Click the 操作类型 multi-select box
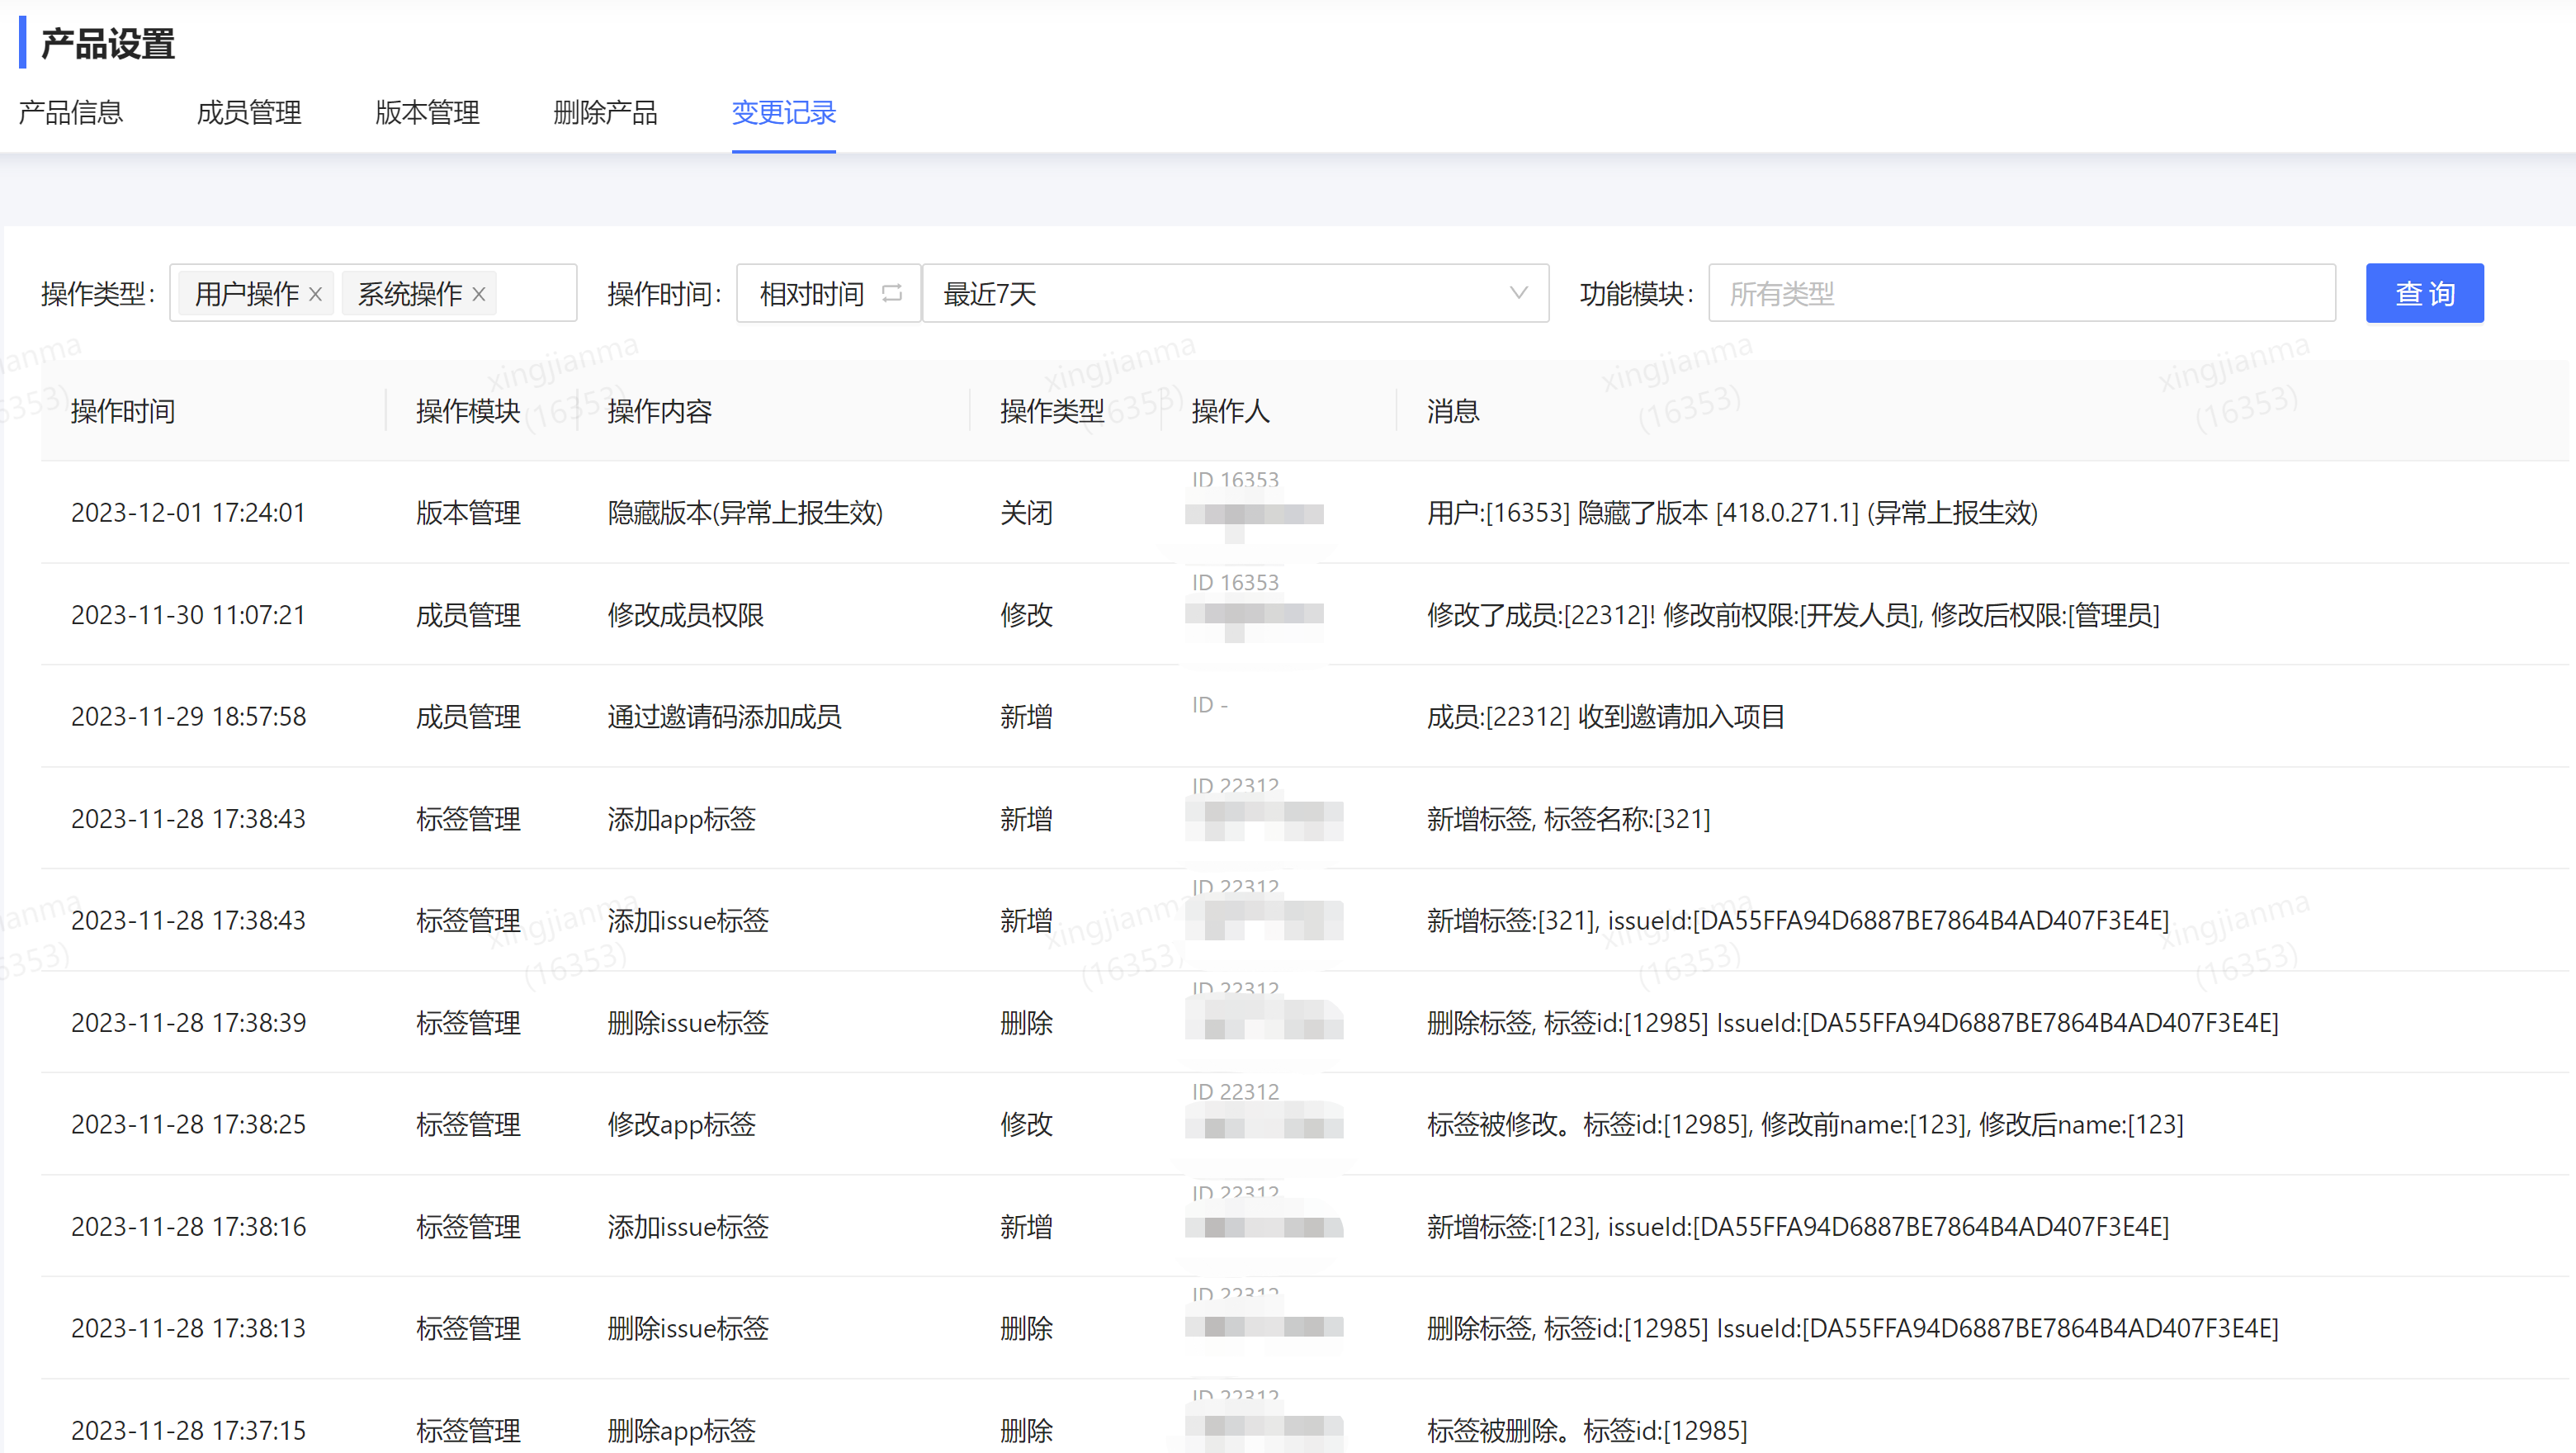The image size is (2576, 1453). [373, 293]
